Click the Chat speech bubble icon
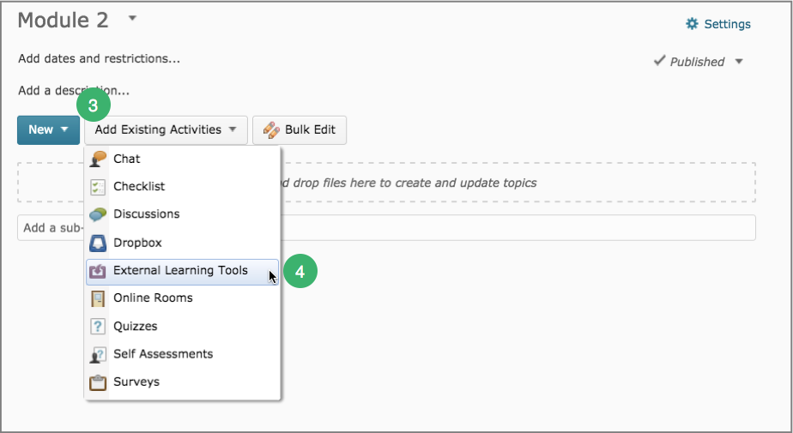 click(x=98, y=159)
